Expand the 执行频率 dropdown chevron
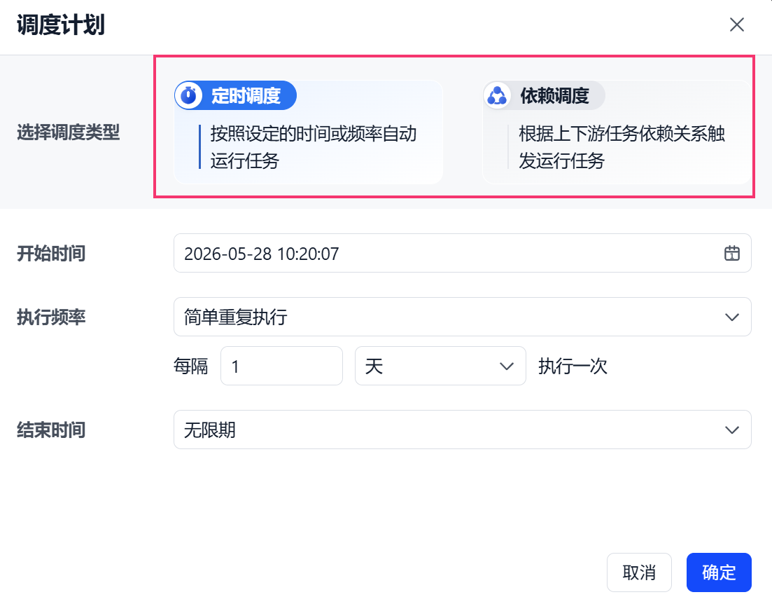Screen dimensions: 772x597 coord(731,317)
